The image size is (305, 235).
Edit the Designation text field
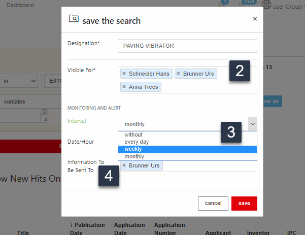pos(187,46)
